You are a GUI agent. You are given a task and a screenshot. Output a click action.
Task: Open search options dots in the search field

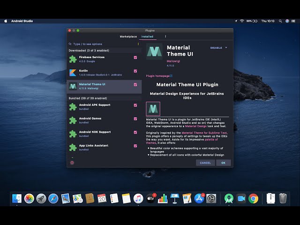pos(138,44)
